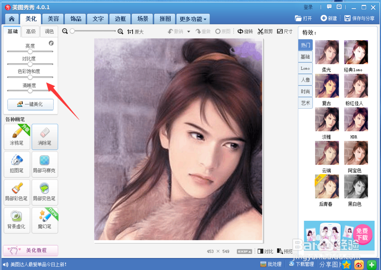Open 下载管理 download manager
This screenshot has height=270, width=381.
coord(301,264)
